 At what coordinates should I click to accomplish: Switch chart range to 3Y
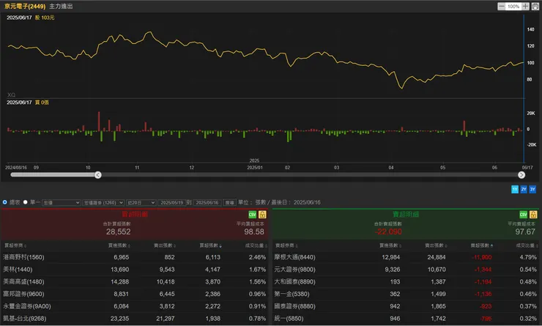click(532, 189)
